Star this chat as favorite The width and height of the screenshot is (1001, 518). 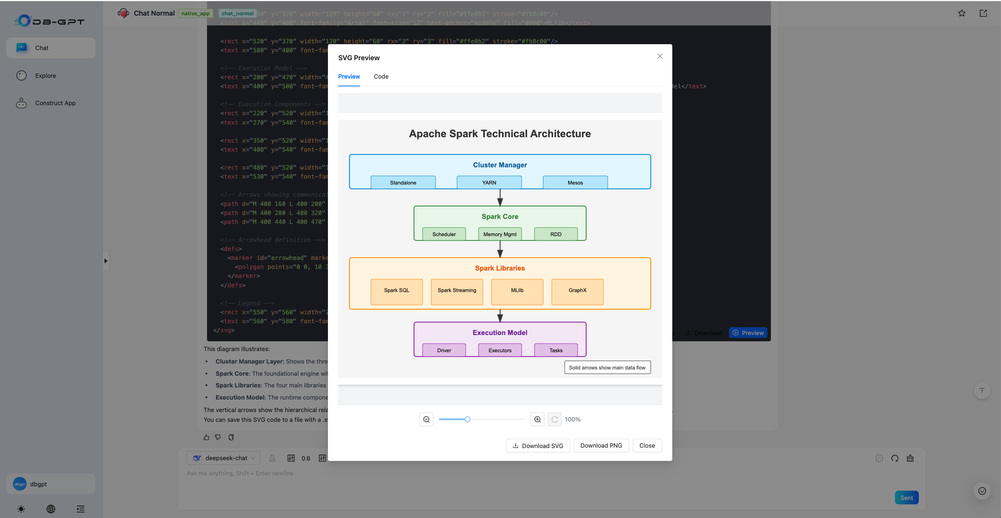tap(961, 13)
